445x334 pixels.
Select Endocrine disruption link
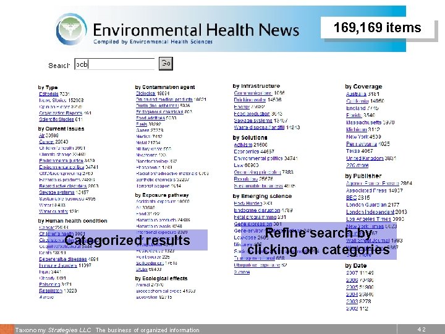click(x=257, y=210)
